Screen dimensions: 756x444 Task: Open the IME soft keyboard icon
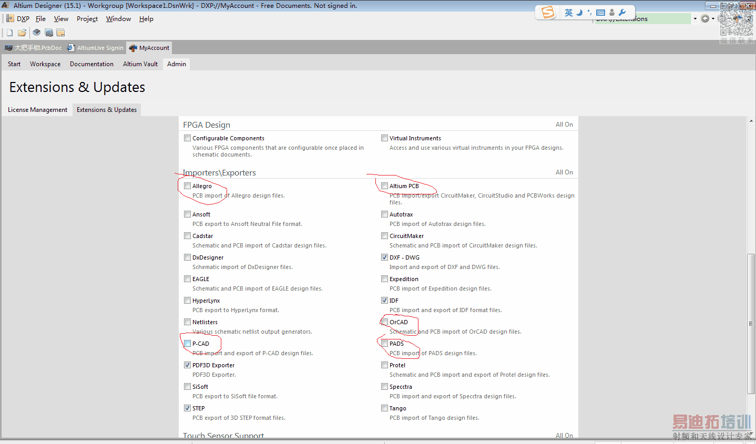point(600,13)
